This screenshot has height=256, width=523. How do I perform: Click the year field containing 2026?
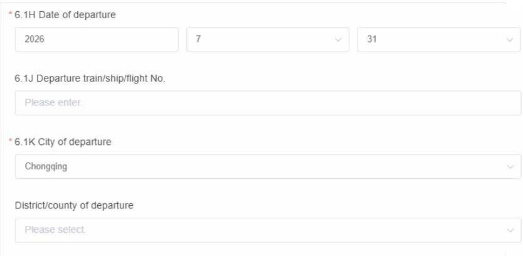(x=97, y=40)
